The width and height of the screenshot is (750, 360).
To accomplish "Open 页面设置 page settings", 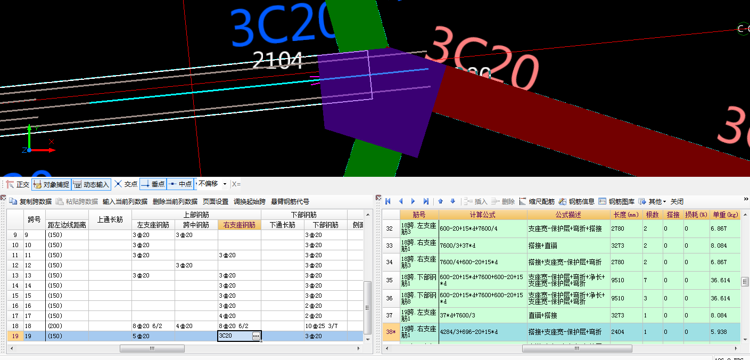I will point(216,202).
